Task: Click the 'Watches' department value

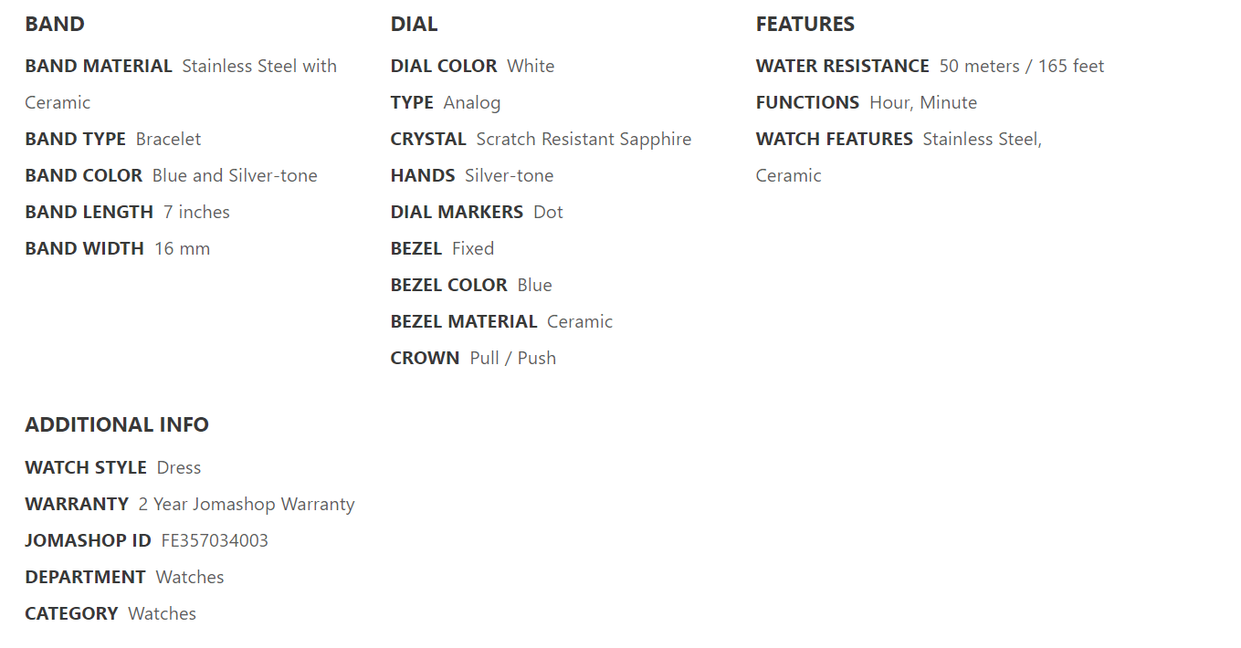Action: pyautogui.click(x=190, y=577)
